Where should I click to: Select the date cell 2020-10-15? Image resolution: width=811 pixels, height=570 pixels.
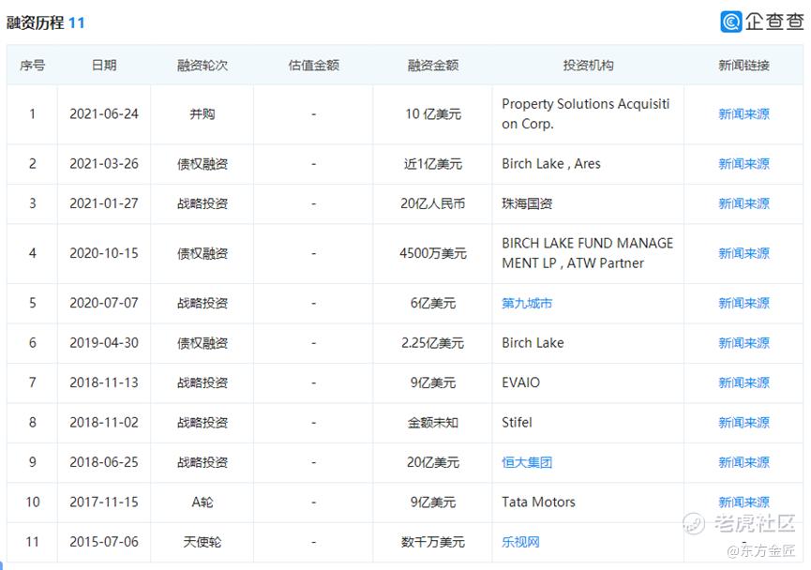(x=104, y=253)
